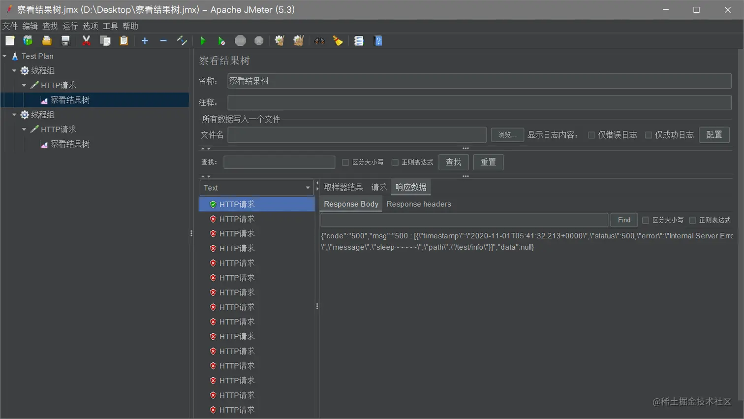The height and width of the screenshot is (419, 744).
Task: Tick 区分大小写 beside the 查找 field
Action: coord(345,162)
